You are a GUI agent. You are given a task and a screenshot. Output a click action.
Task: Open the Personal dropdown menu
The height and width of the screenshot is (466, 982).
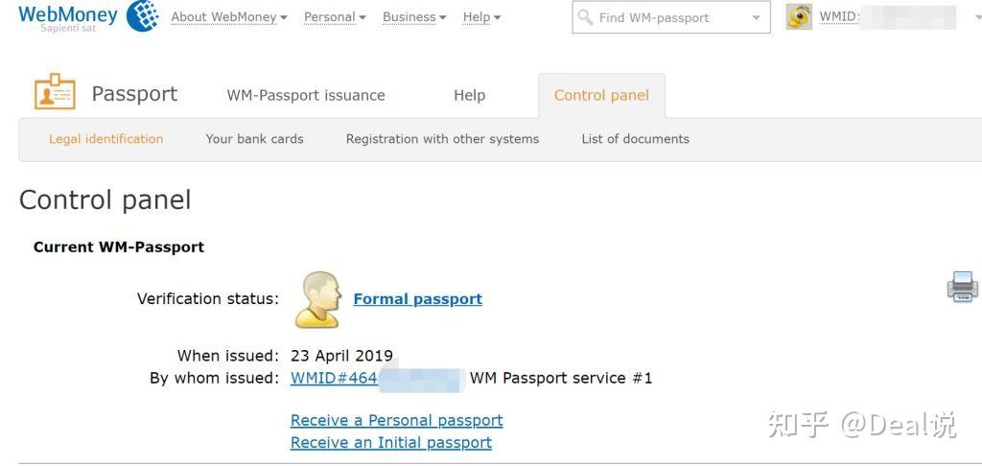335,17
